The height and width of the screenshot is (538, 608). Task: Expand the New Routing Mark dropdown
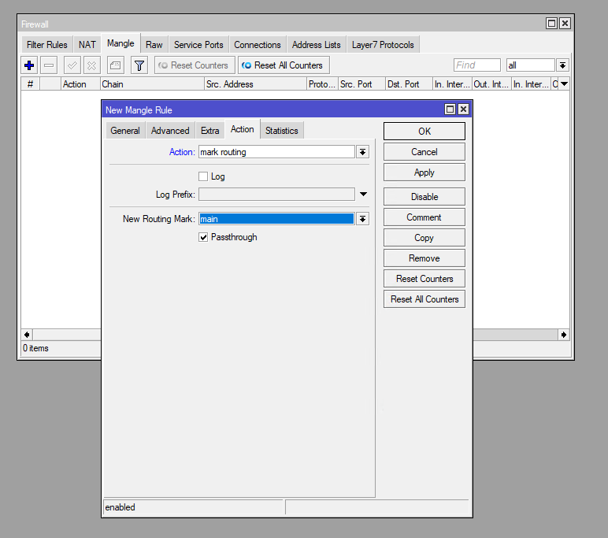pyautogui.click(x=362, y=219)
